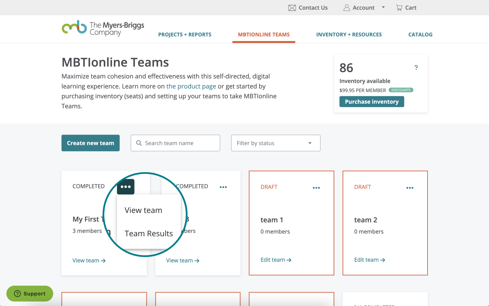Choose Team Results in the popup menu
The image size is (489, 306).
point(149,234)
